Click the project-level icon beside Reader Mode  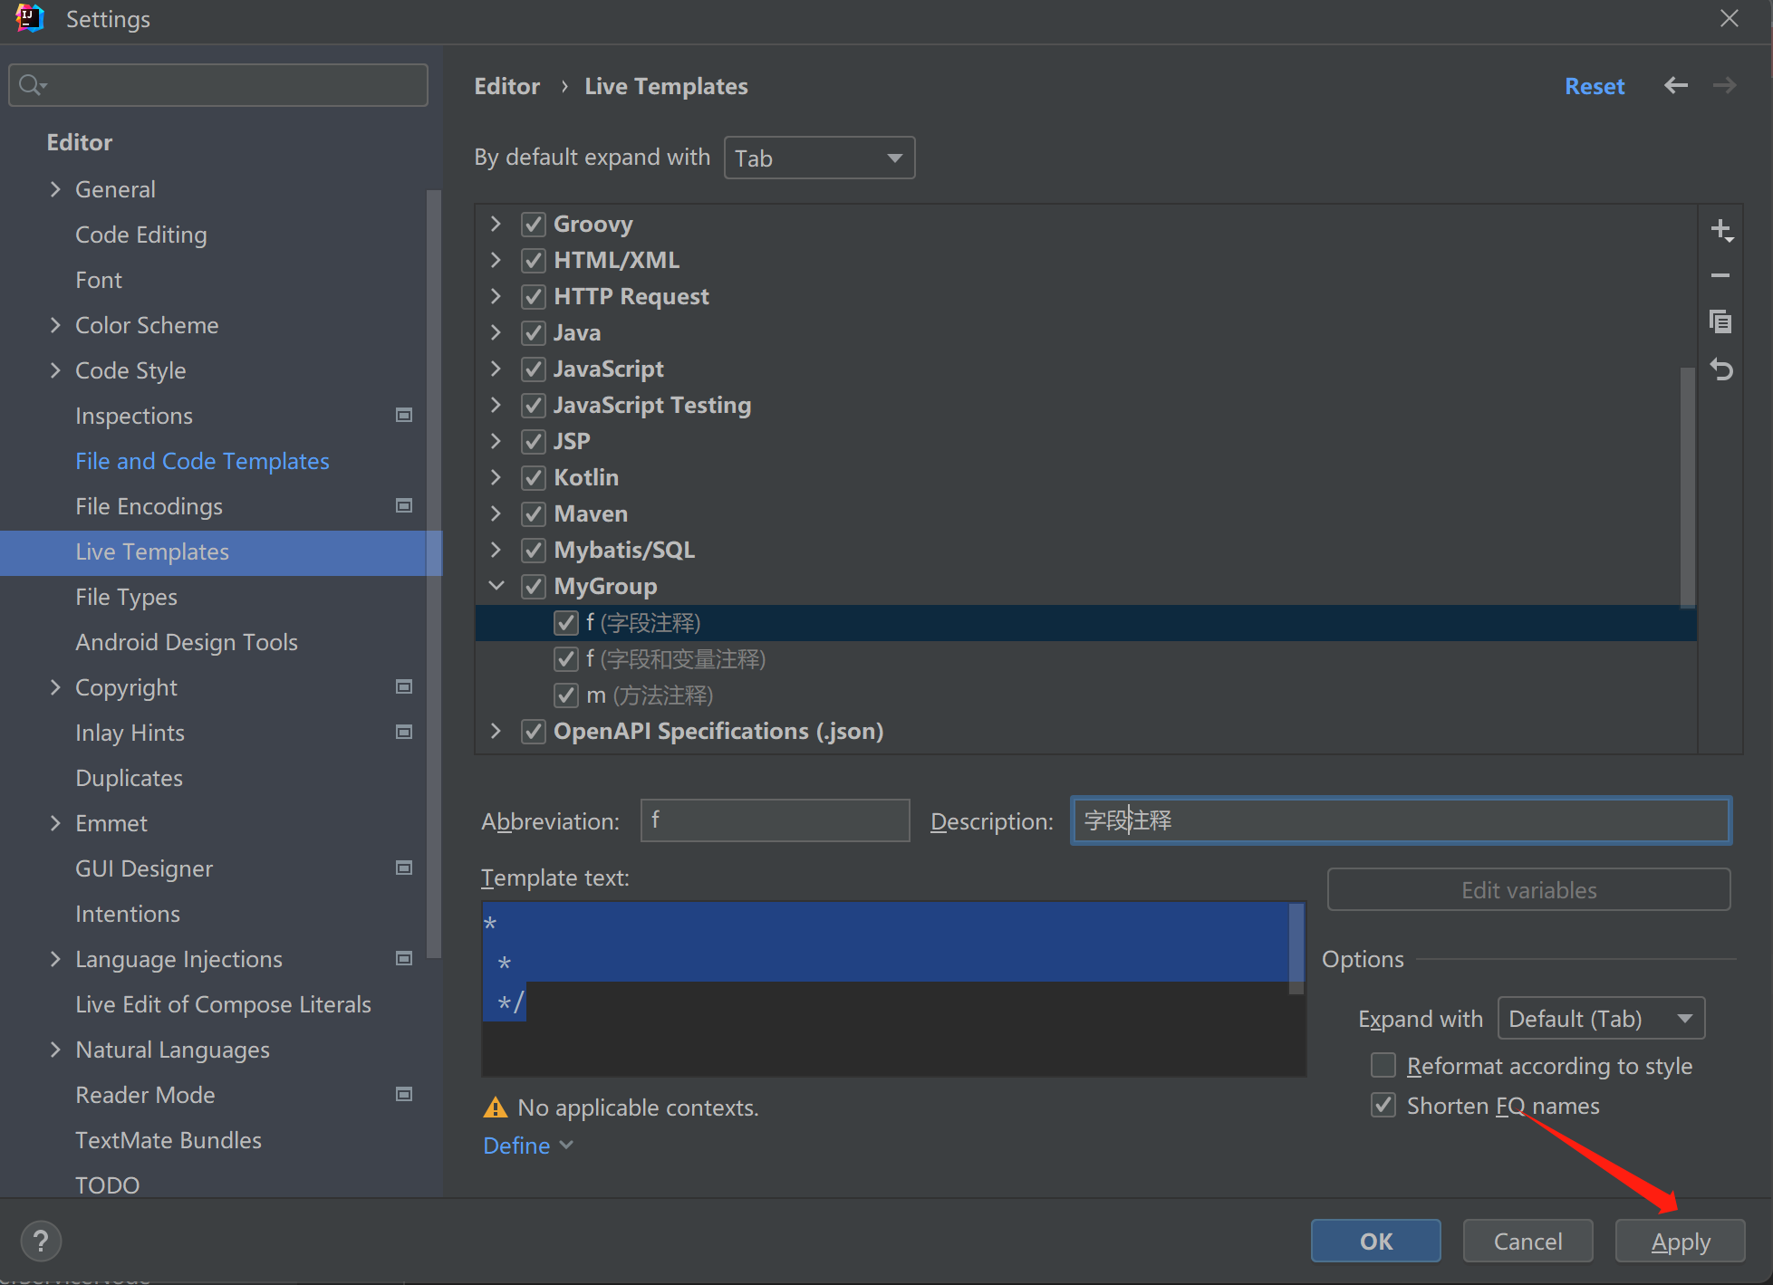coord(404,1094)
